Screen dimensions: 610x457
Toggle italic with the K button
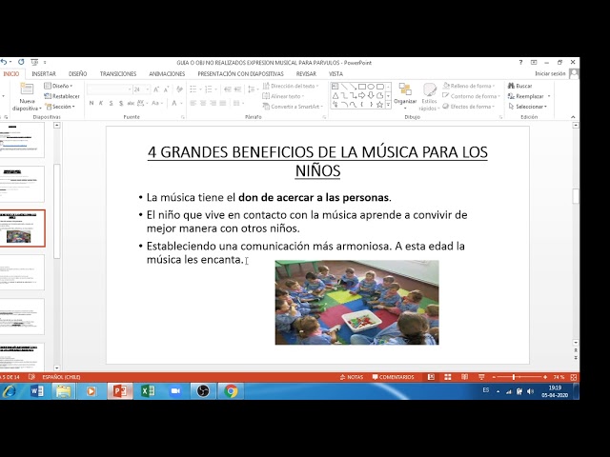tap(101, 103)
